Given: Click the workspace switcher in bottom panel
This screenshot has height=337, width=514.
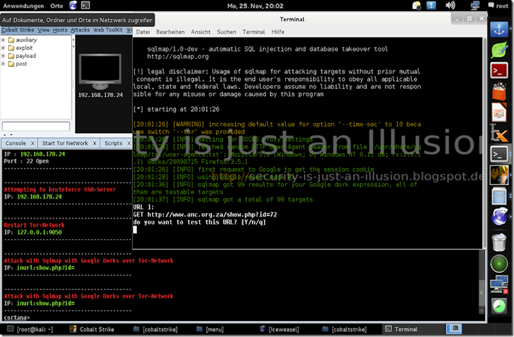Looking at the screenshot, I should coord(454,329).
